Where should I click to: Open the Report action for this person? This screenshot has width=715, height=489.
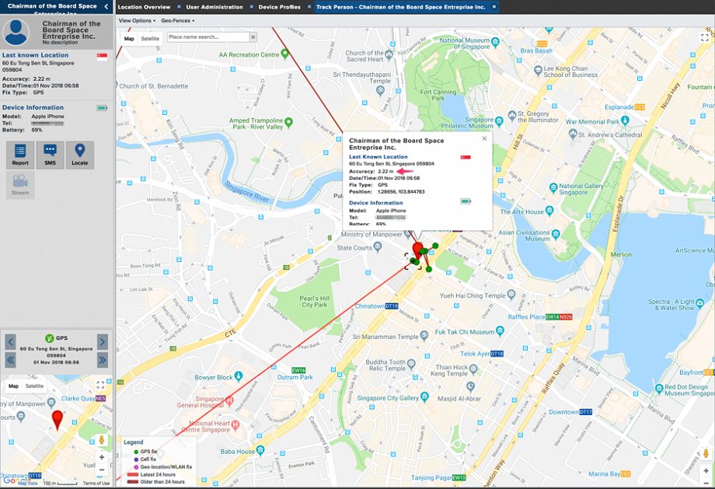(20, 155)
